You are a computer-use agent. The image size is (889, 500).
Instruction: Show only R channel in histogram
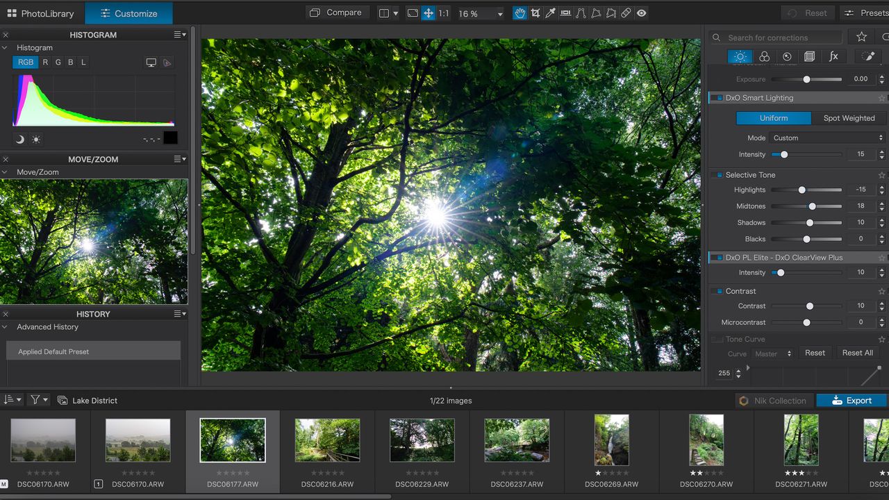45,62
